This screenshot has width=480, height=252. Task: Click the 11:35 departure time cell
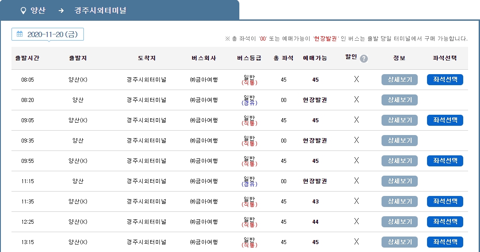click(27, 202)
